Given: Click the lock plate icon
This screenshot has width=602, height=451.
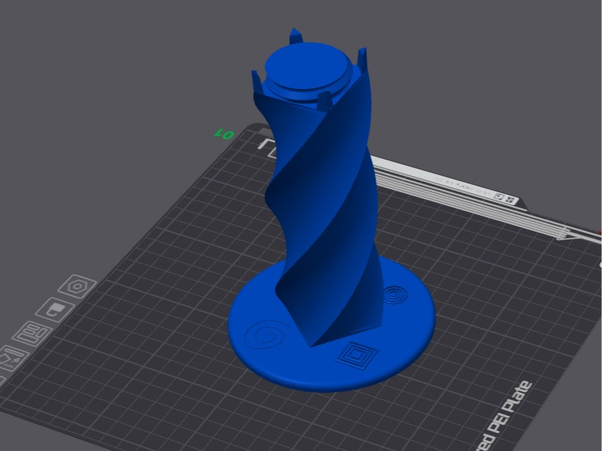Looking at the screenshot, I should click(55, 310).
